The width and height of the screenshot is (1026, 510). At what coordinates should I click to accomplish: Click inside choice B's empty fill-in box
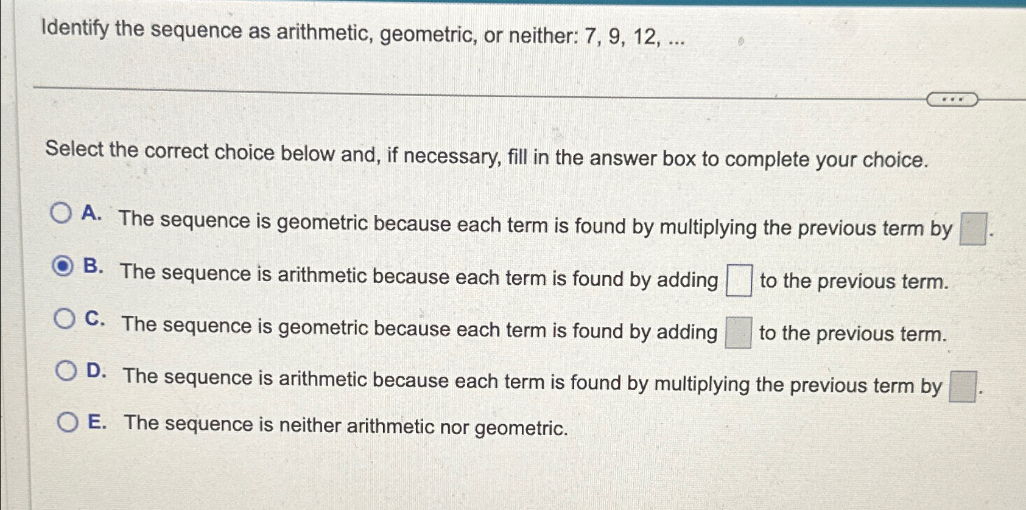pos(739,280)
